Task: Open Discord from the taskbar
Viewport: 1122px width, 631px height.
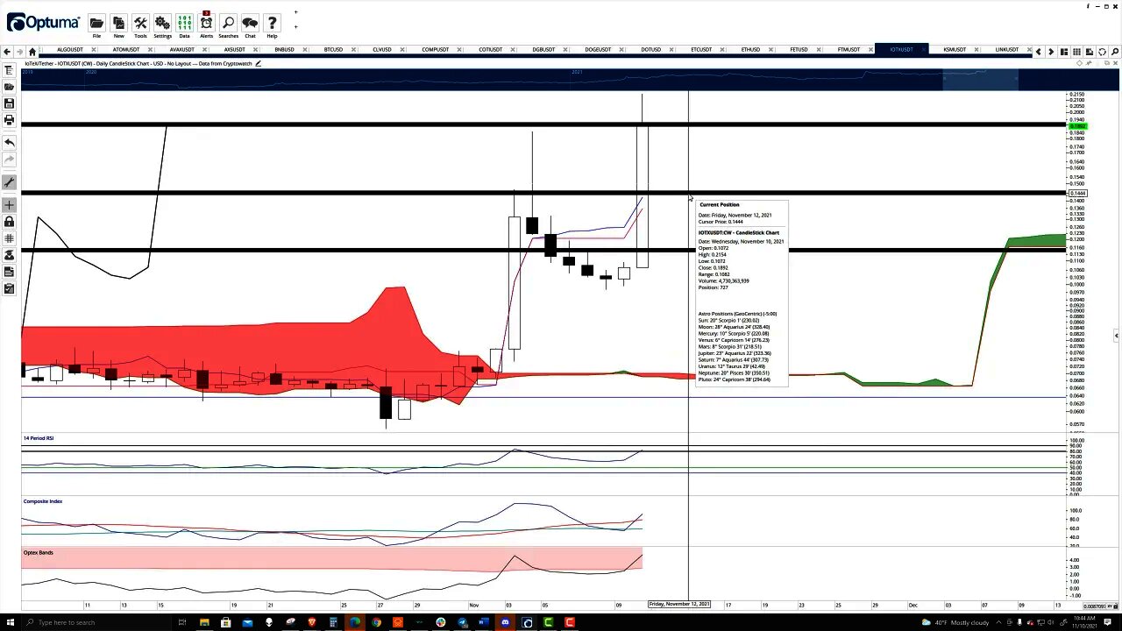Action: [506, 622]
